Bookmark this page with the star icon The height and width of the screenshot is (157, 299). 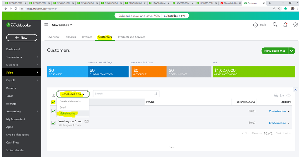click(x=279, y=9)
